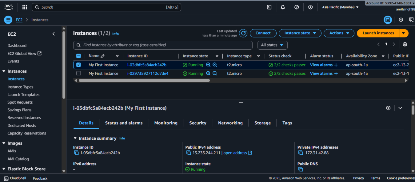Click the sidebar vertical scrollbar thumb
415x182 pixels.
(64, 64)
